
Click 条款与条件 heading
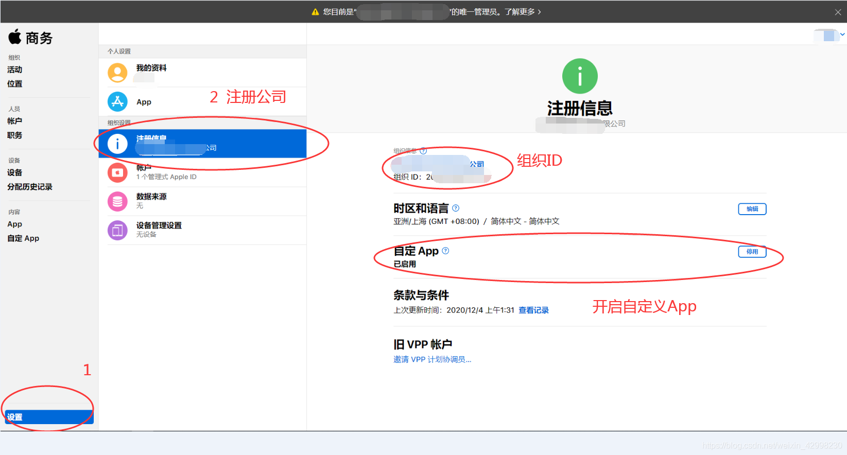click(x=421, y=295)
